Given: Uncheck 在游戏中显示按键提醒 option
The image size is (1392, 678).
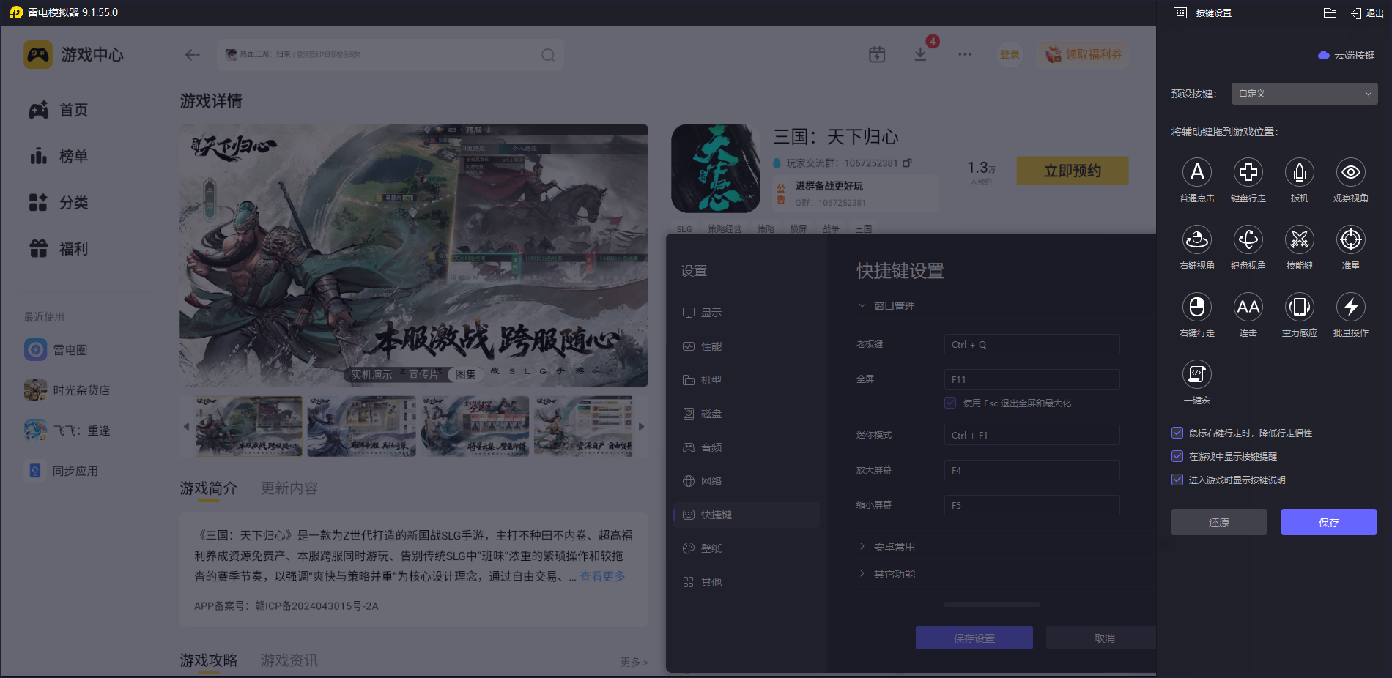Looking at the screenshot, I should (x=1177, y=456).
